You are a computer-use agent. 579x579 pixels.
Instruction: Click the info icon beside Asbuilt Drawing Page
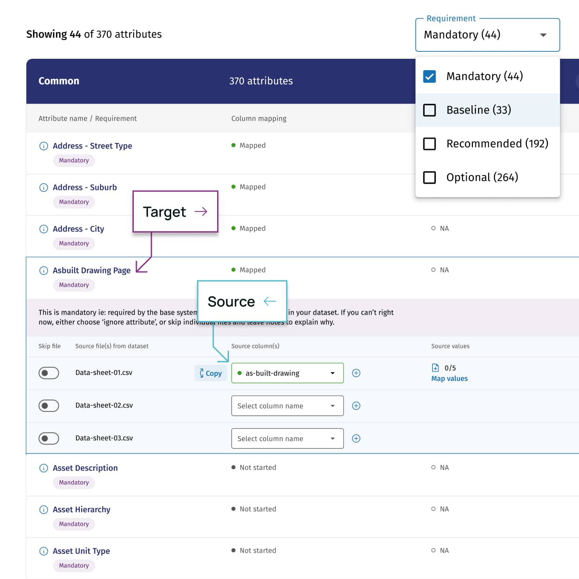43,270
